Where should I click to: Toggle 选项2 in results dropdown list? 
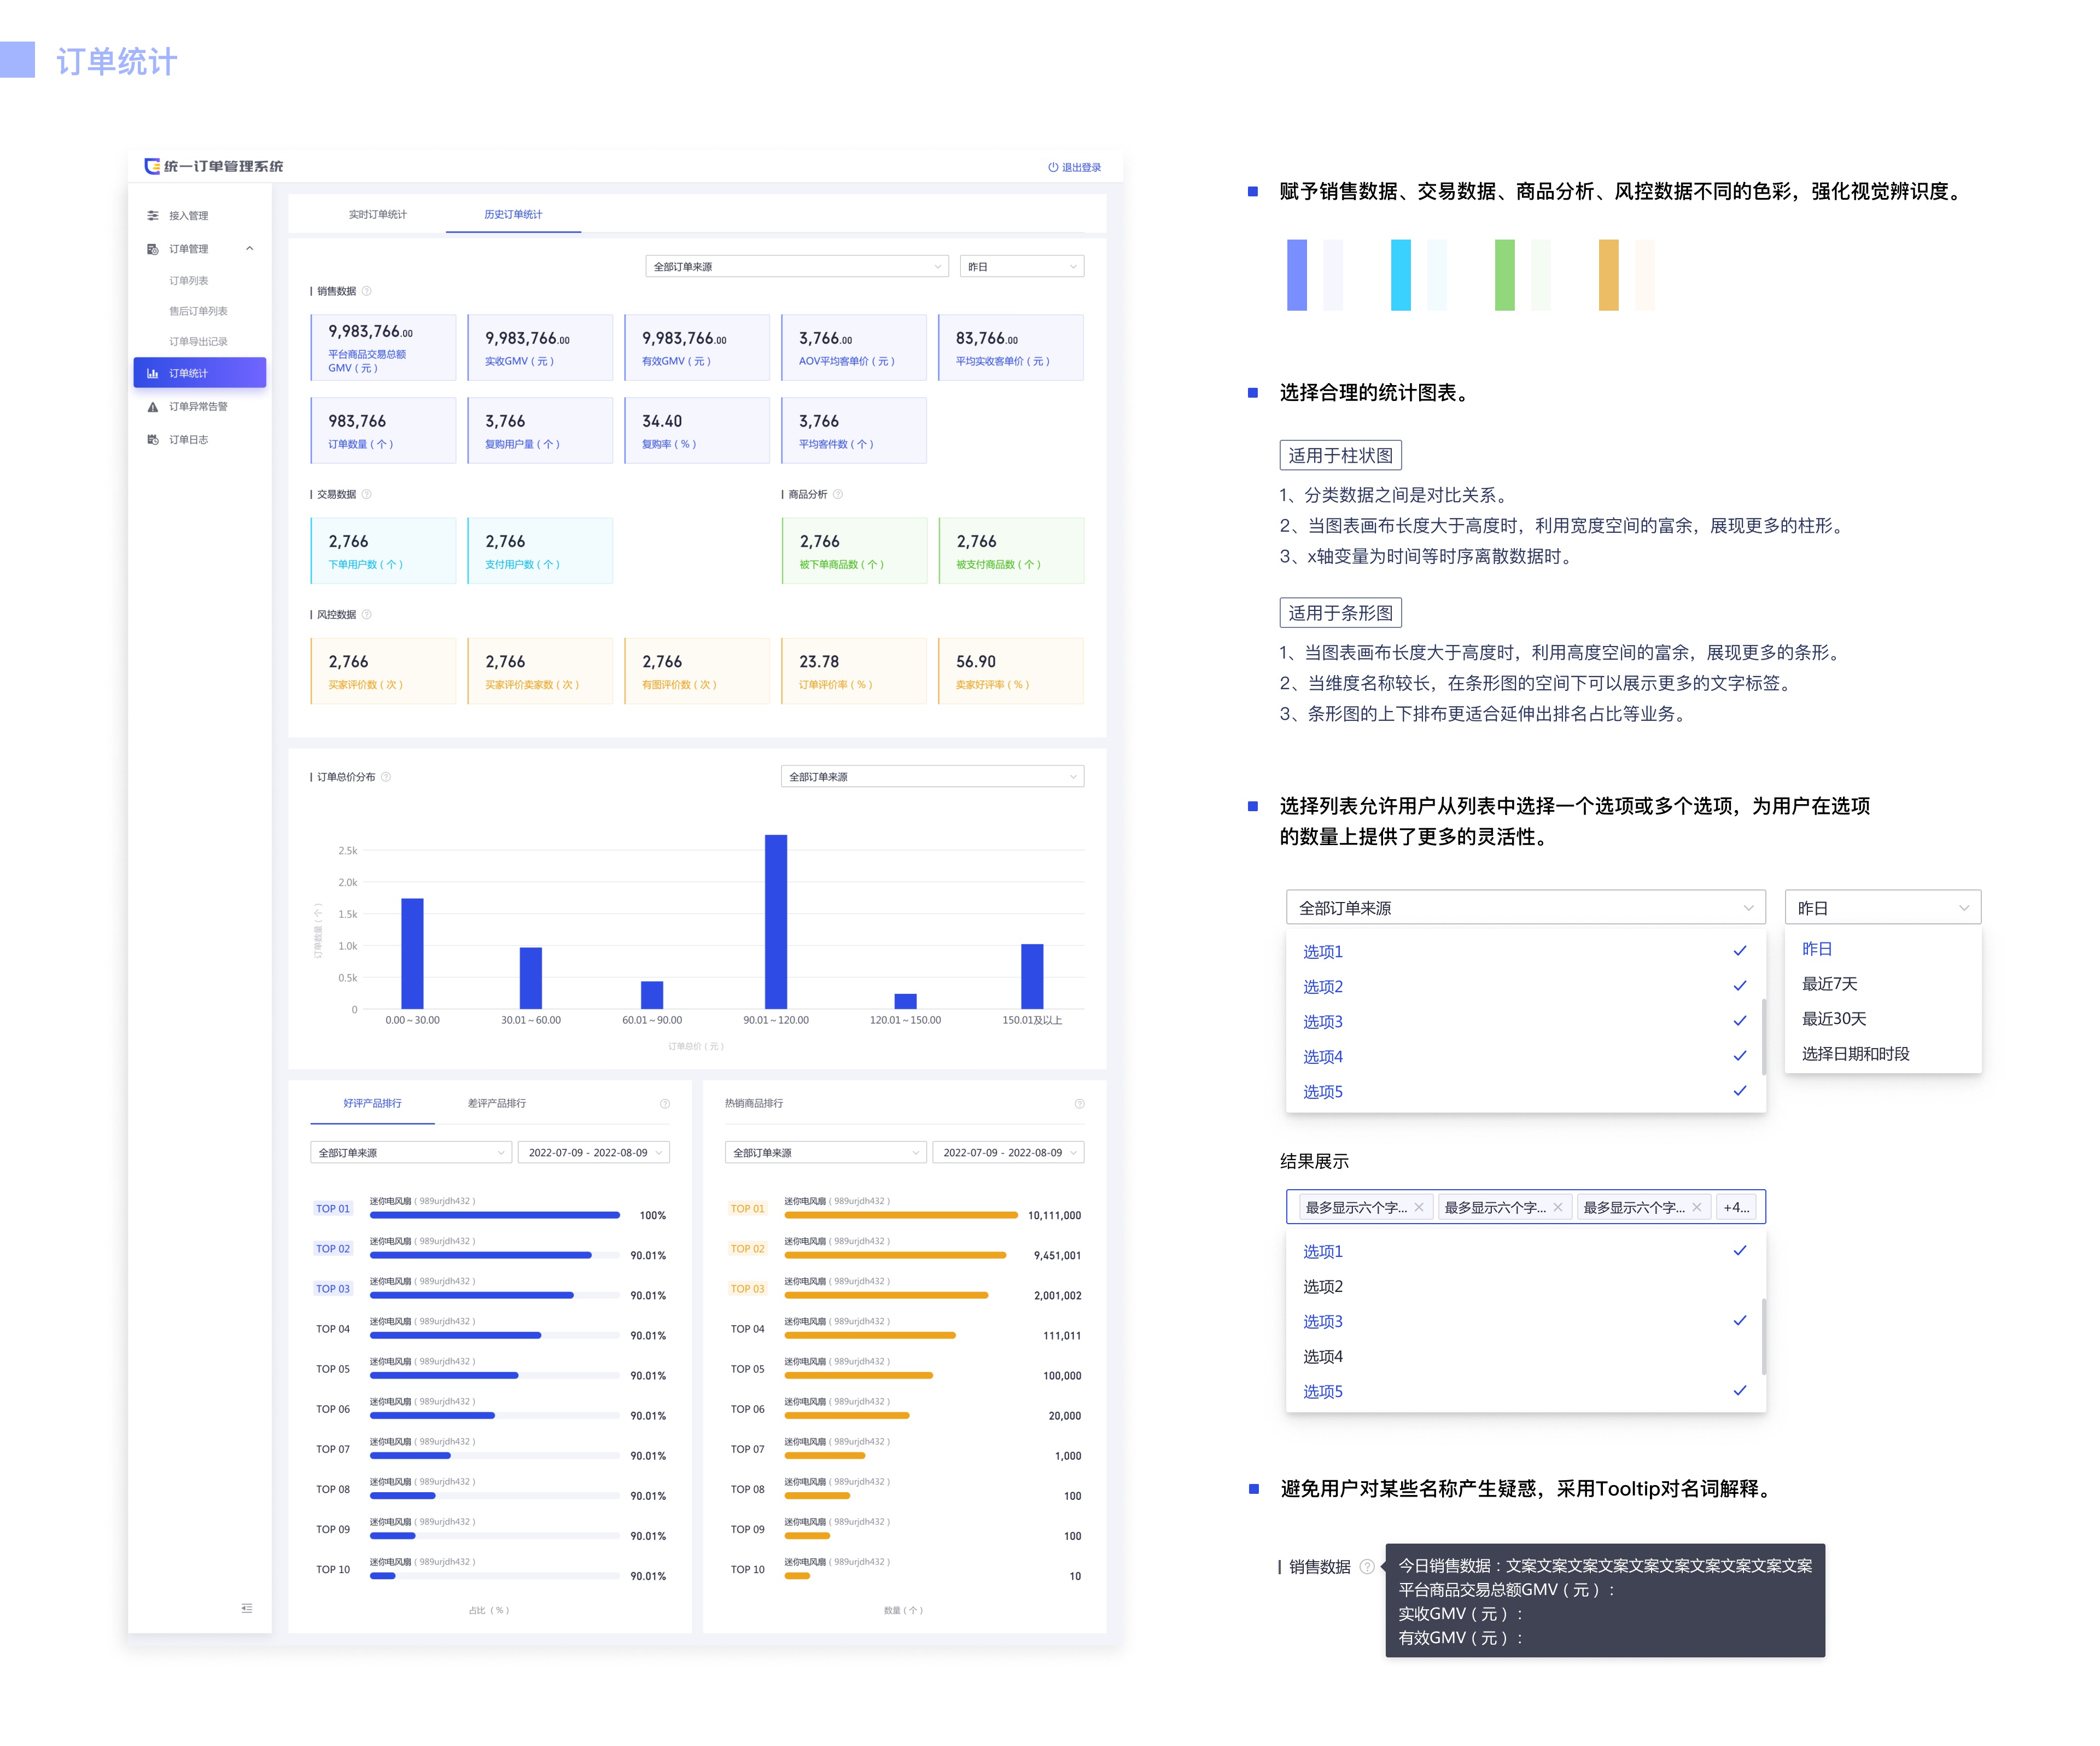[x=1322, y=1286]
